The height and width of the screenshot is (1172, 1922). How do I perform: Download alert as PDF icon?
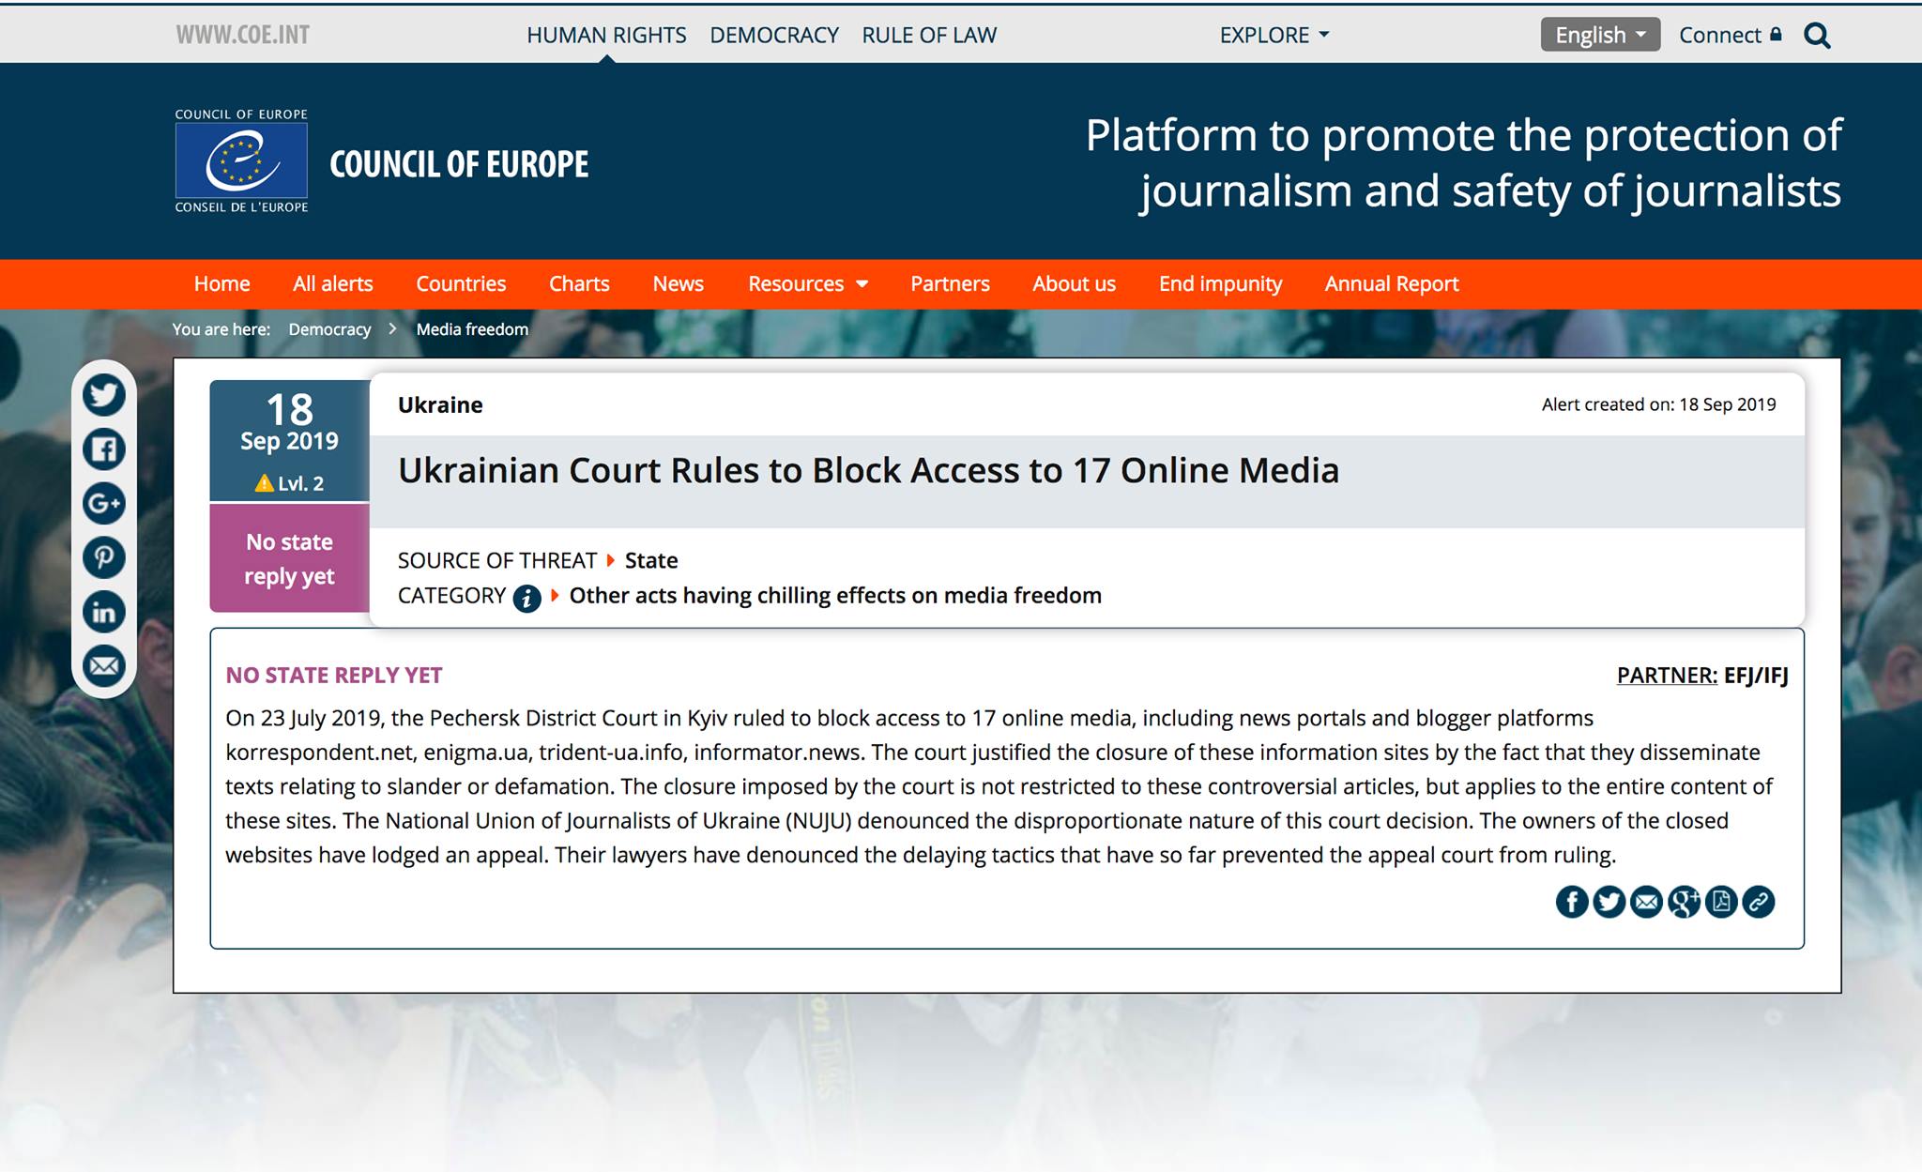[1721, 902]
